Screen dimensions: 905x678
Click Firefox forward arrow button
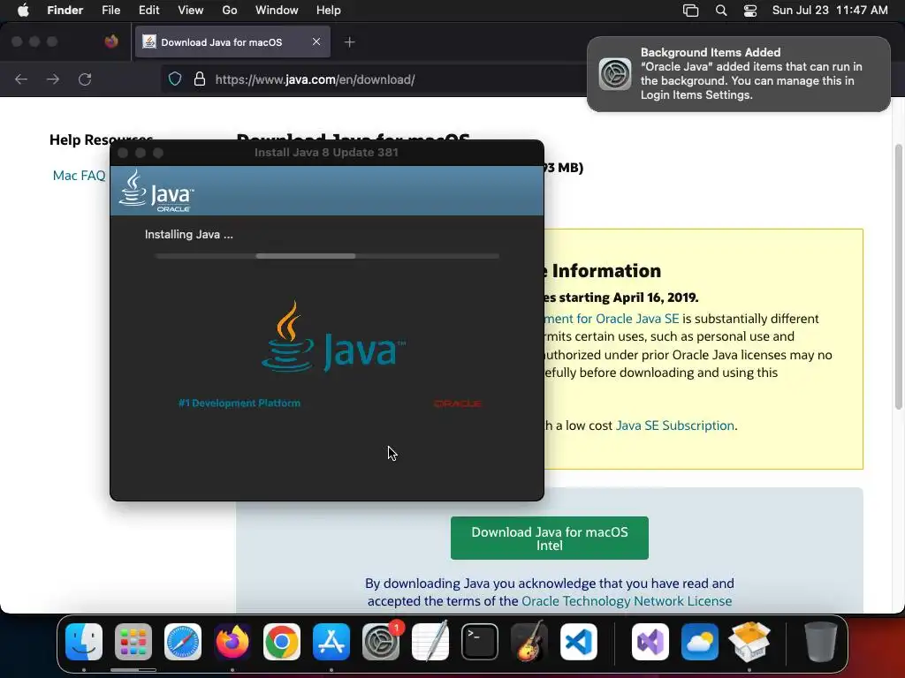[52, 79]
